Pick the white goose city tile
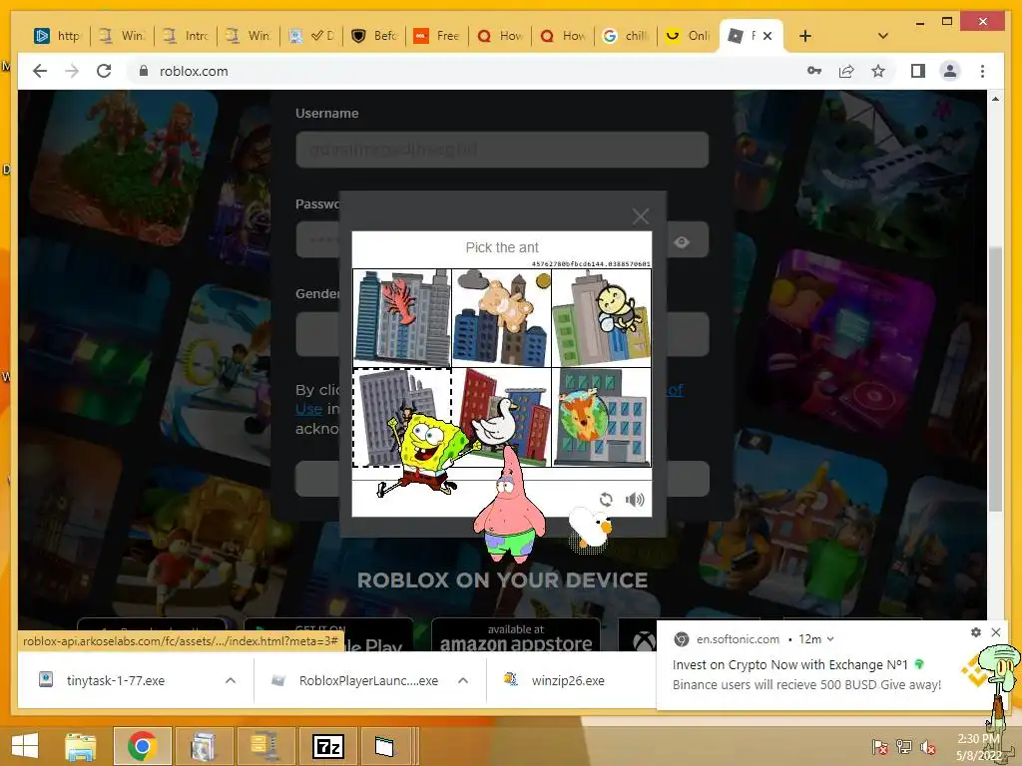1022x766 pixels. coord(501,418)
